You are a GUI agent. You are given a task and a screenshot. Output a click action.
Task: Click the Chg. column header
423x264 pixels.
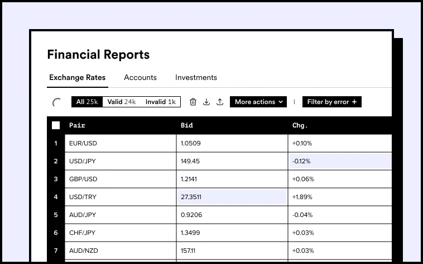coord(300,125)
